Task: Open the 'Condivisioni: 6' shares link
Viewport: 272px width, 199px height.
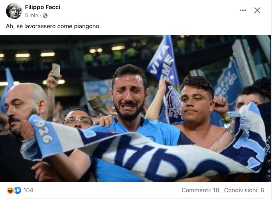Action: (244, 190)
